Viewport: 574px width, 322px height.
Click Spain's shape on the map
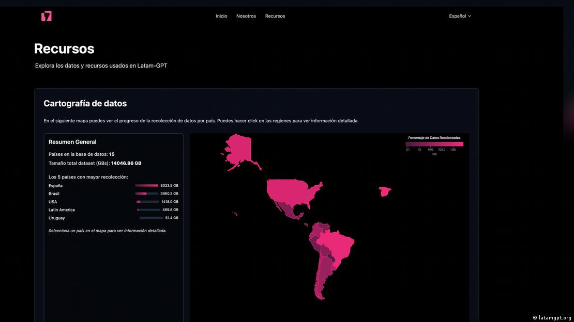click(385, 191)
